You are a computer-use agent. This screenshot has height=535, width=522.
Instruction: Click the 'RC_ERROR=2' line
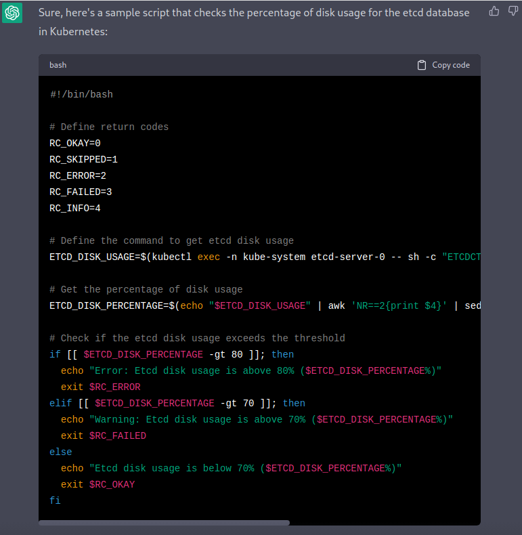(78, 175)
